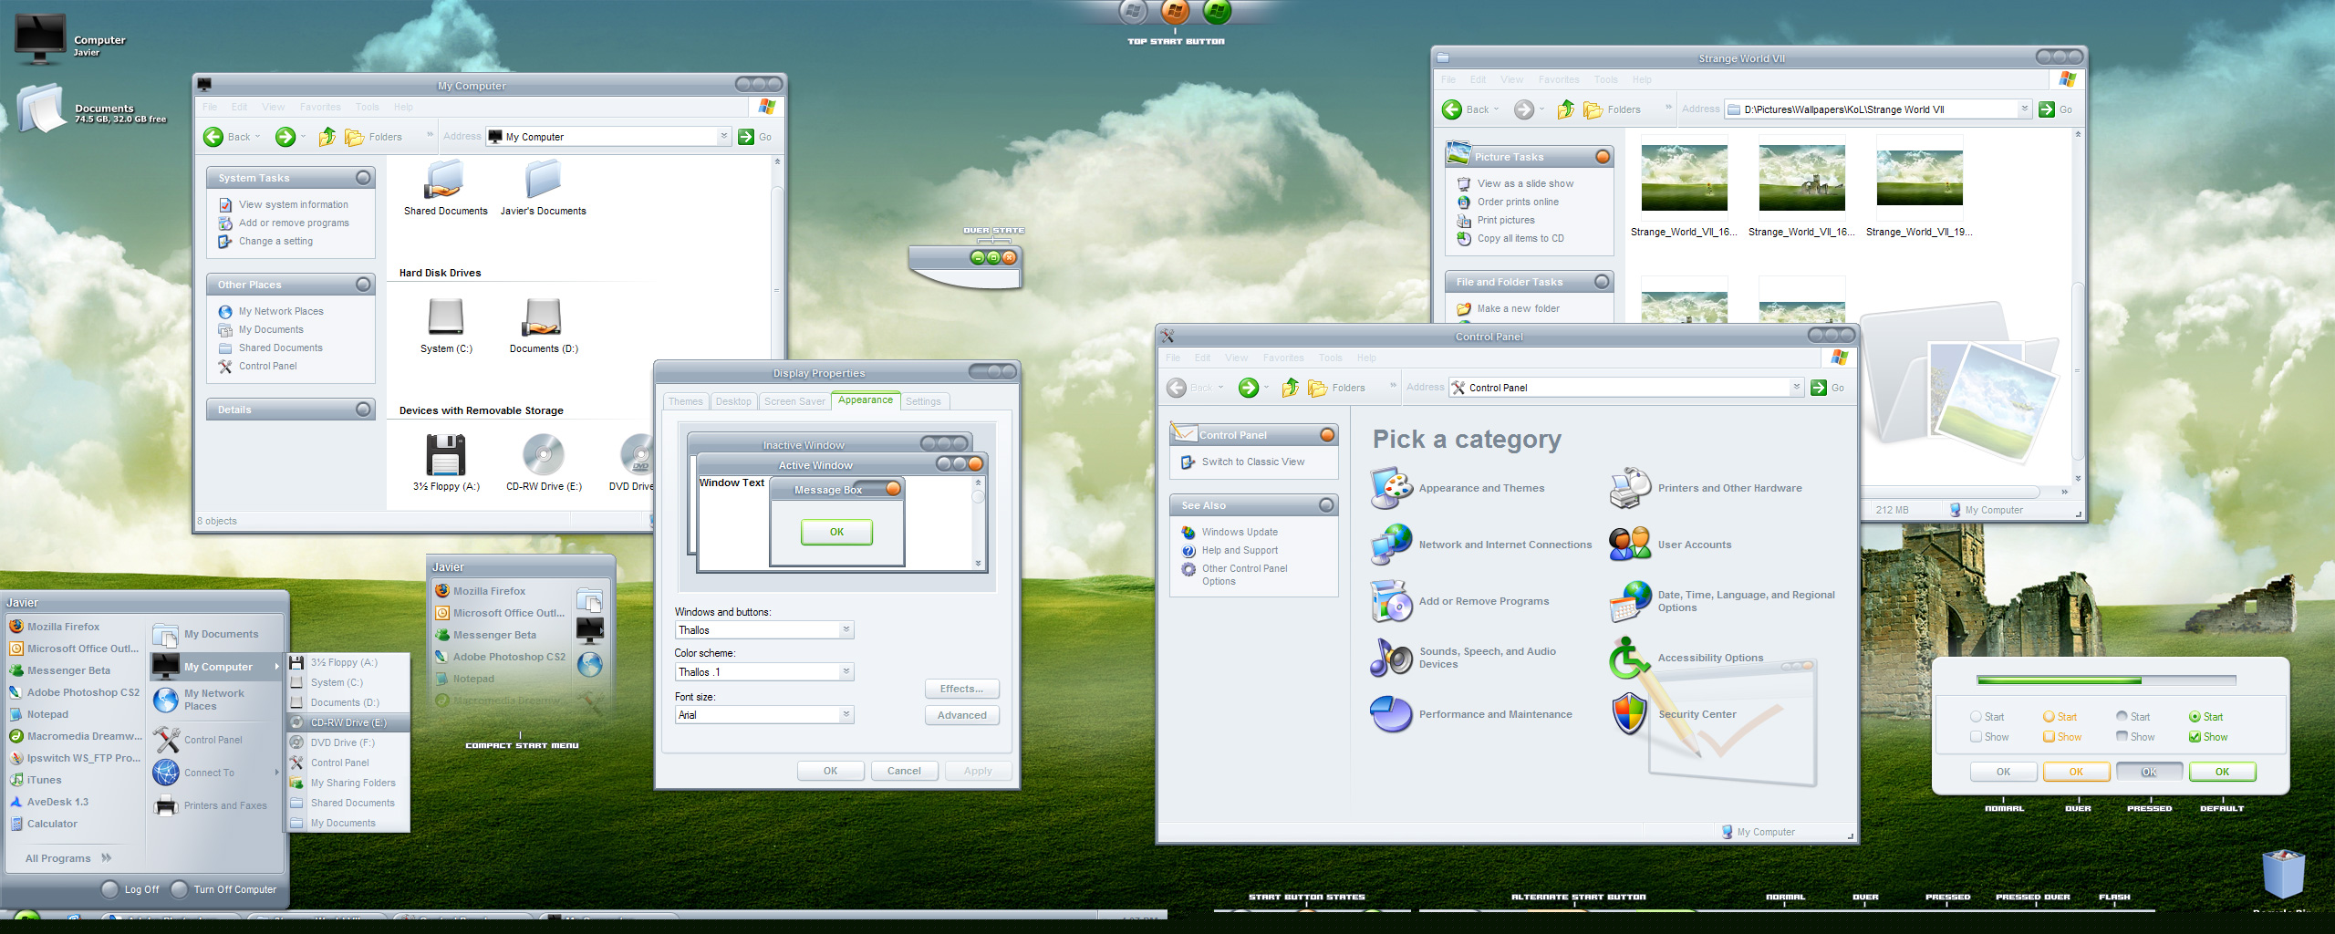2335x934 pixels.
Task: Select the green Start radio button in Default column
Action: coord(2195,717)
